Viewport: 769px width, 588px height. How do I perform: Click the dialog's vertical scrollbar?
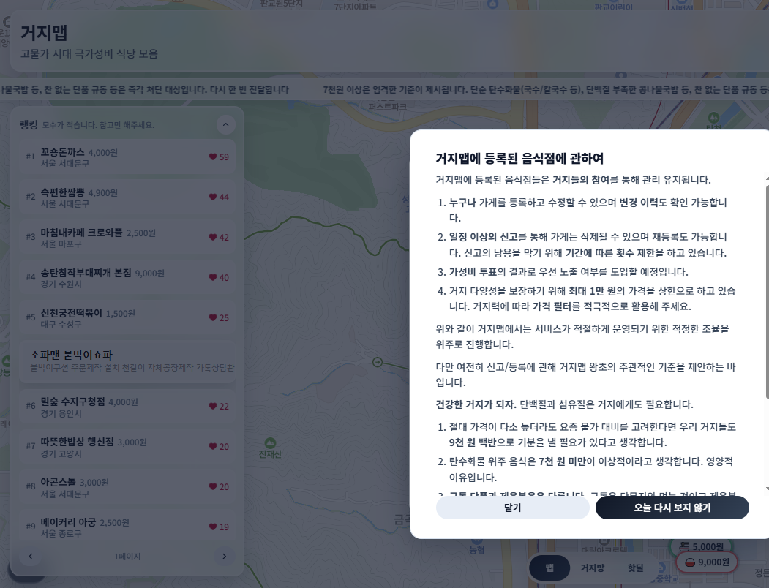coord(767,292)
